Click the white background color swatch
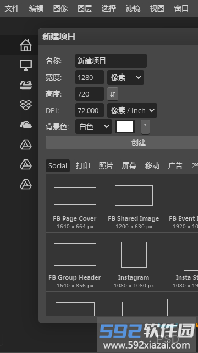Image resolution: width=198 pixels, height=353 pixels. (125, 127)
